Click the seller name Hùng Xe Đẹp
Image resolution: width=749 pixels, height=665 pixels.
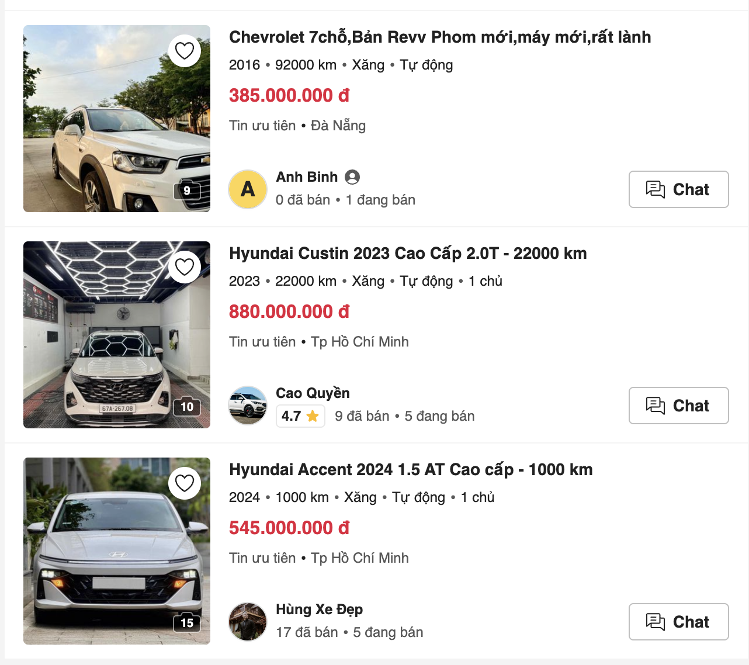click(x=319, y=609)
